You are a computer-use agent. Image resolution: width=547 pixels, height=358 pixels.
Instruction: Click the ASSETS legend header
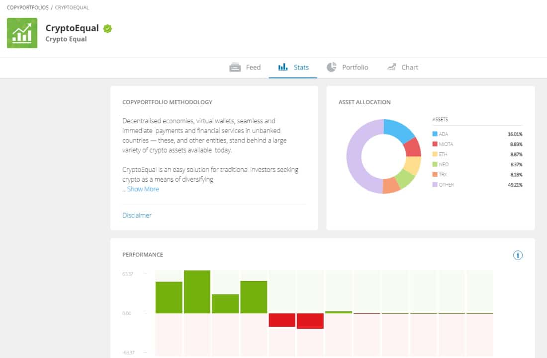point(440,120)
